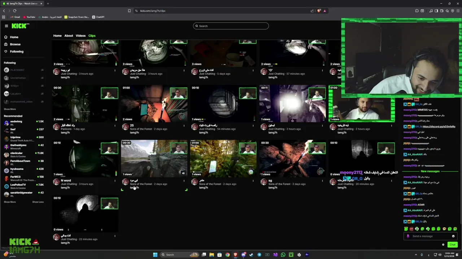Open options menu for the Panicore clip
The height and width of the screenshot is (259, 462).
point(115,126)
